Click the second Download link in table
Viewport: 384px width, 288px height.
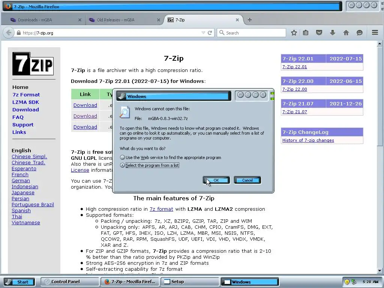tap(85, 116)
